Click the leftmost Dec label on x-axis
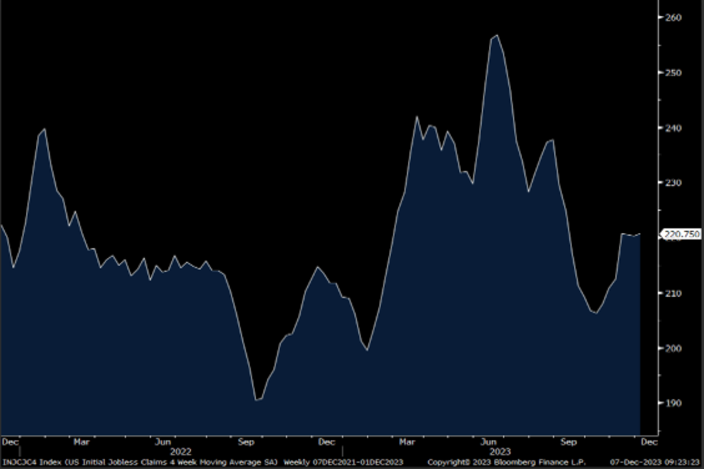 point(10,441)
